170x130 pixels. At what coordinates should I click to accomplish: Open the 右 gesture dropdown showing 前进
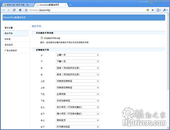tap(78, 75)
